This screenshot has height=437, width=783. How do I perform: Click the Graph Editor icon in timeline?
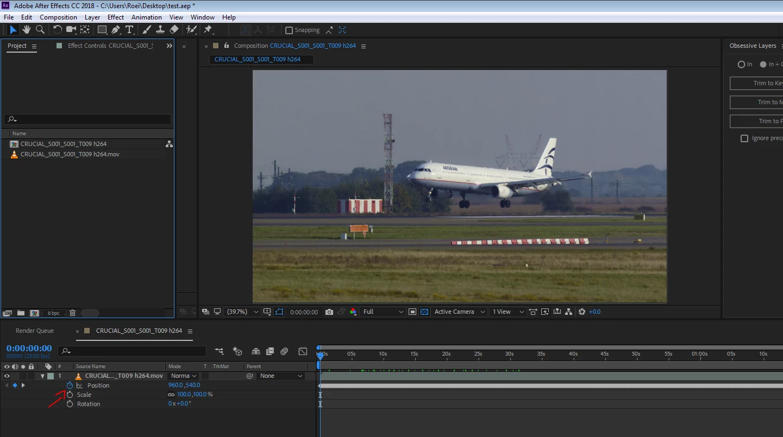coord(303,351)
